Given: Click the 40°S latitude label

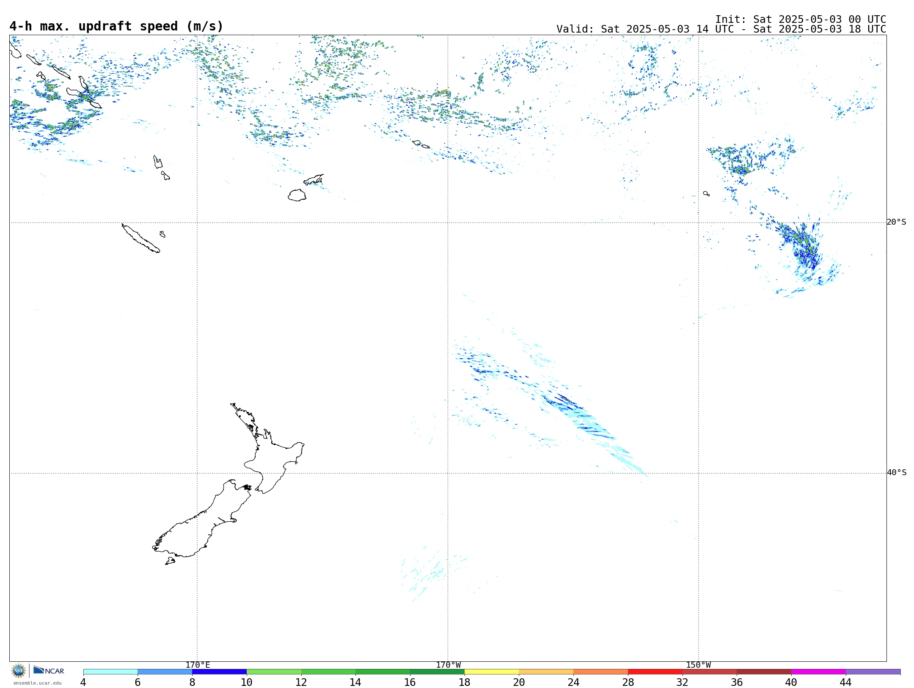Looking at the screenshot, I should point(896,473).
